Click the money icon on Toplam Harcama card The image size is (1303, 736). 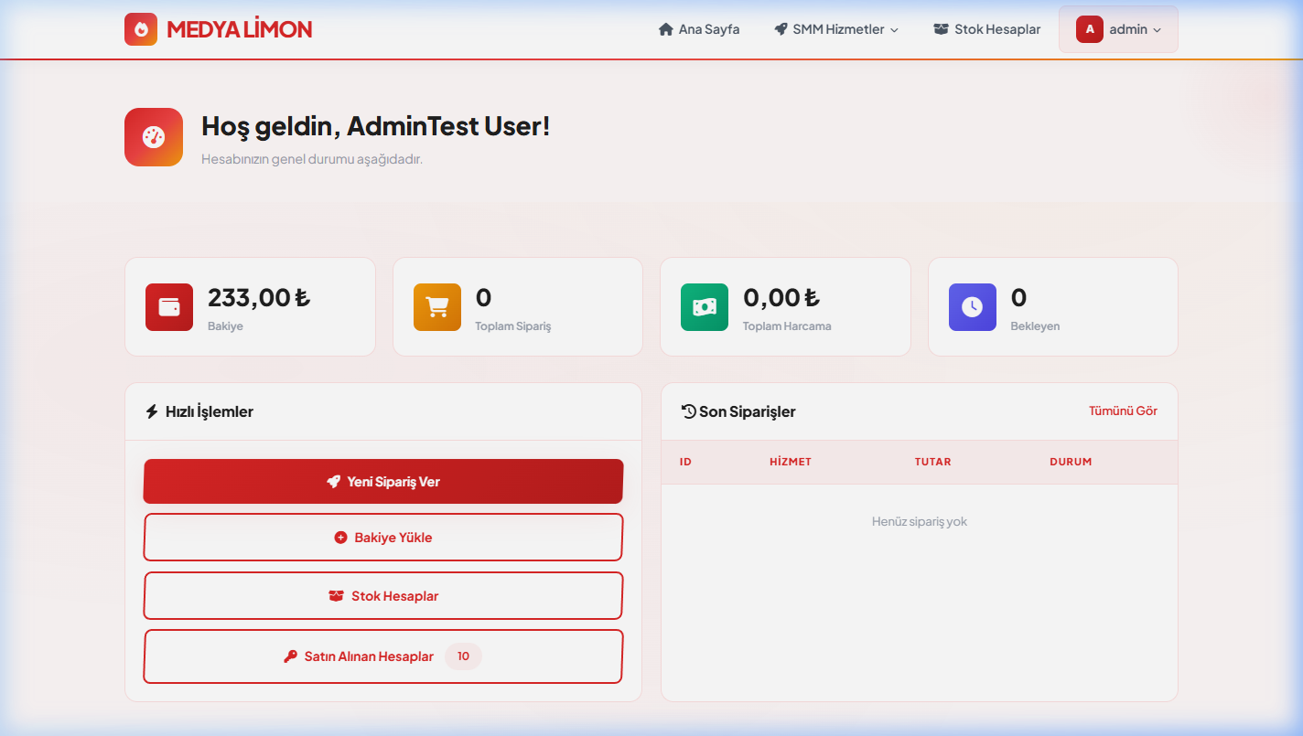(704, 306)
